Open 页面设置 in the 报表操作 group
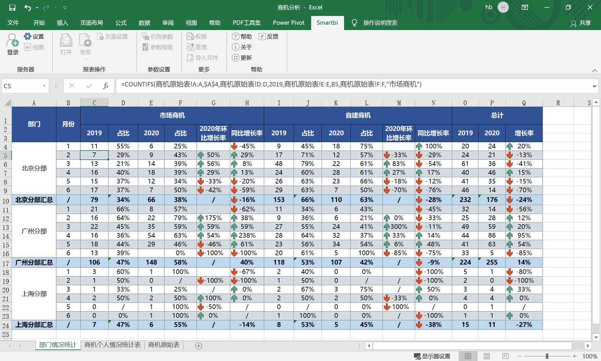Viewport: 601px width, 361px height. pyautogui.click(x=113, y=36)
